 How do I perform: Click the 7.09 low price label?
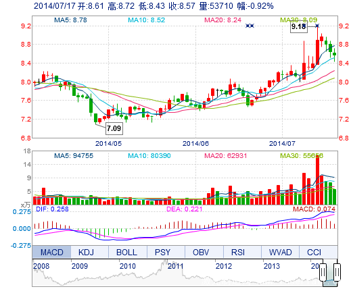click(x=114, y=128)
